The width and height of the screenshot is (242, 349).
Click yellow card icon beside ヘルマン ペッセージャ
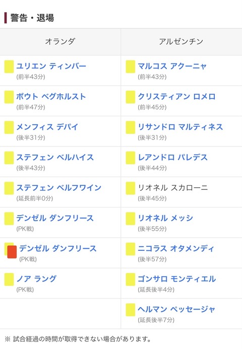pos(131,310)
